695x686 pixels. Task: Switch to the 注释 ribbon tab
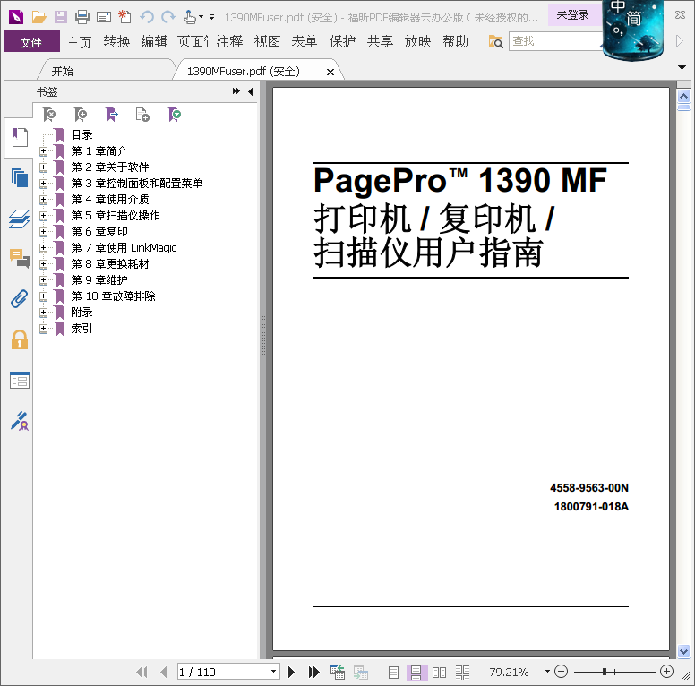[x=229, y=42]
